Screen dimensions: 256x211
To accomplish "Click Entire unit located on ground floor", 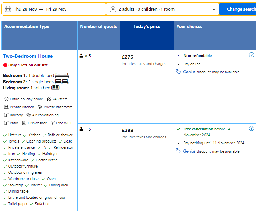I will tap(37, 197).
